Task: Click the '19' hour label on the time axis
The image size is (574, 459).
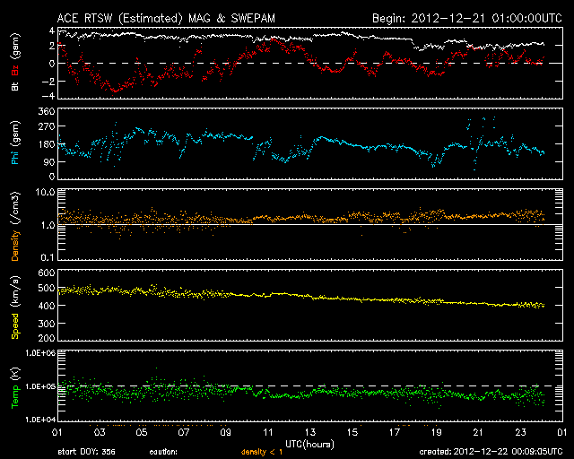Action: 437,432
